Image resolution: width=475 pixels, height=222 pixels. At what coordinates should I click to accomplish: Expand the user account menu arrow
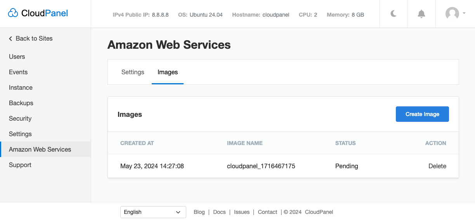[x=464, y=14]
